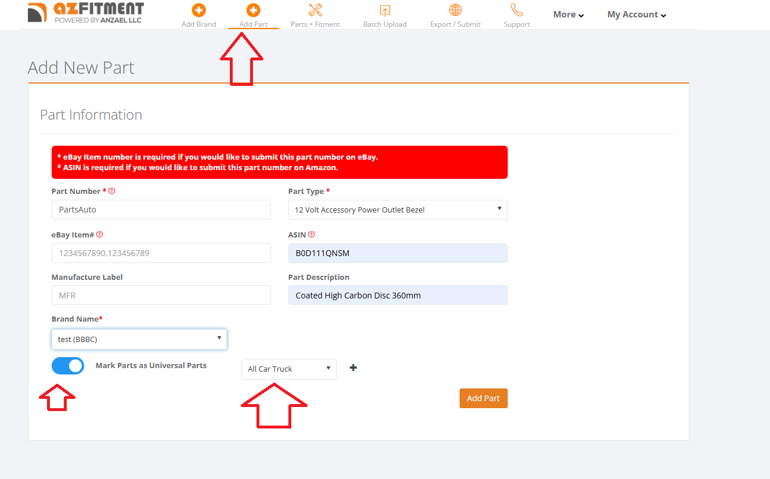Image resolution: width=770 pixels, height=479 pixels.
Task: Click the Add Brand plus icon
Action: pos(198,10)
